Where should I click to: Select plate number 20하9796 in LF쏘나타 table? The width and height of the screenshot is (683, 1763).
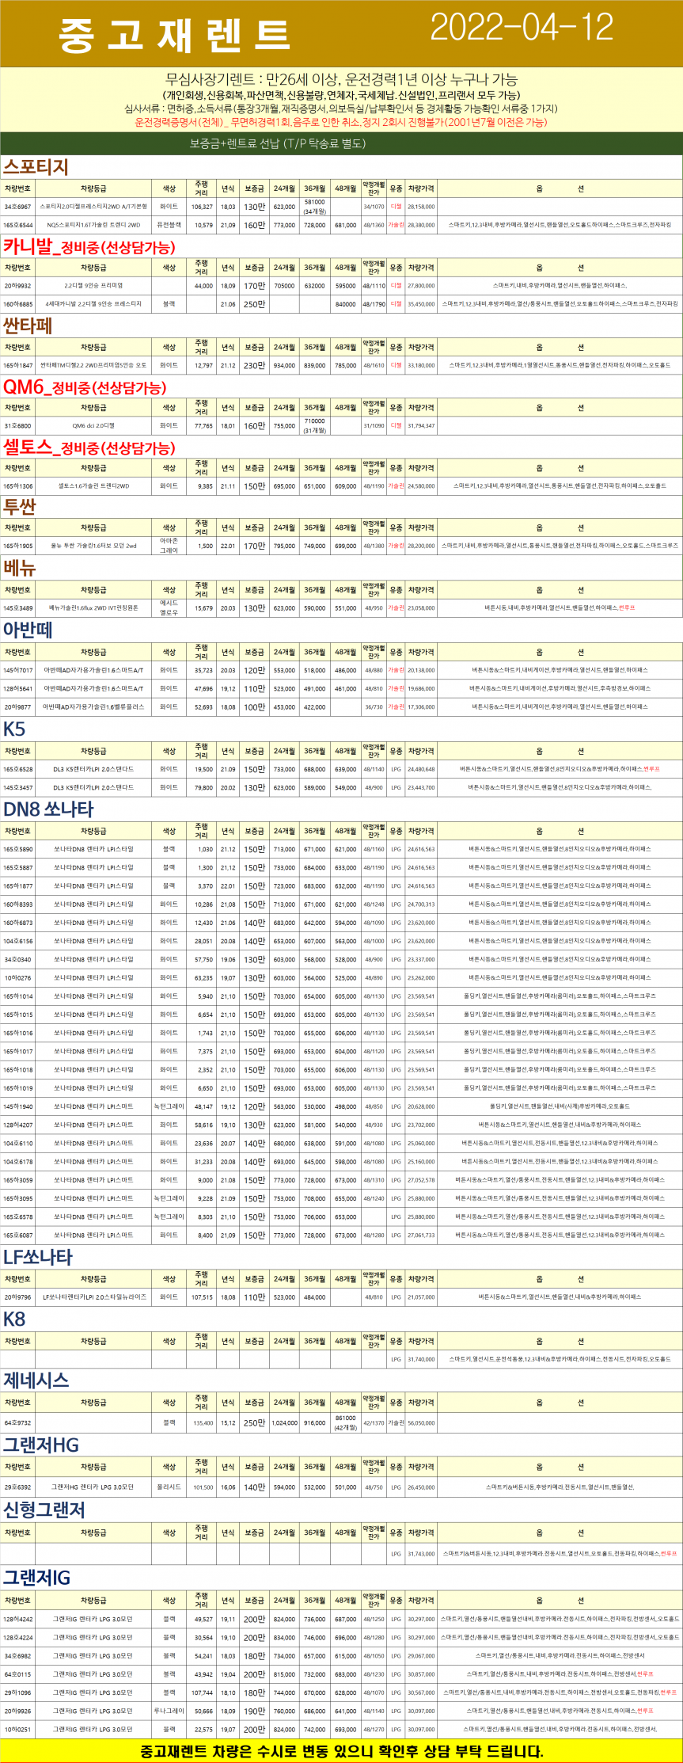[x=17, y=1297]
